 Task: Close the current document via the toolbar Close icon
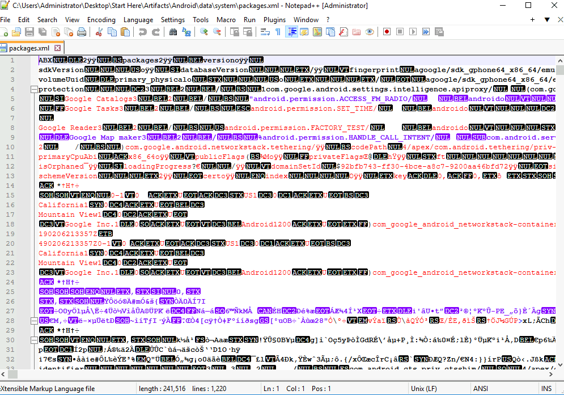(x=56, y=32)
